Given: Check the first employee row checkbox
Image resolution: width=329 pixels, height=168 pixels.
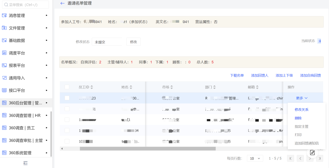Looking at the screenshot, I should point(67,98).
